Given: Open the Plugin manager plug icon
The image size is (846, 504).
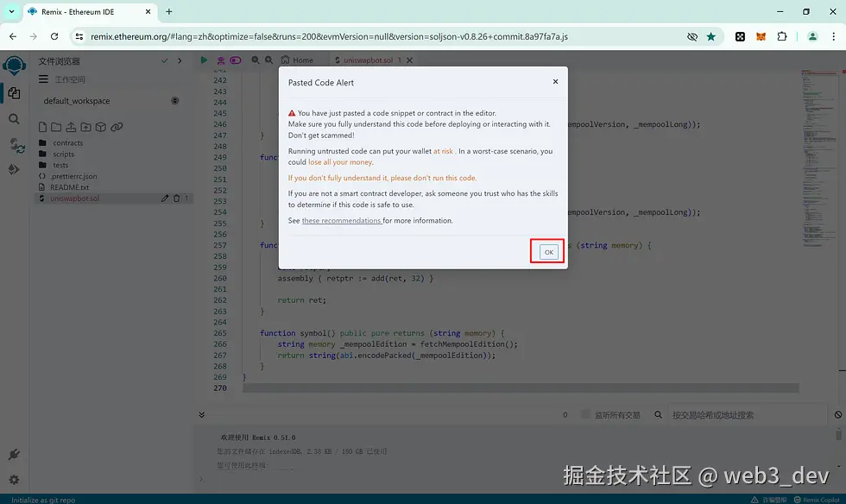Looking at the screenshot, I should tap(14, 454).
